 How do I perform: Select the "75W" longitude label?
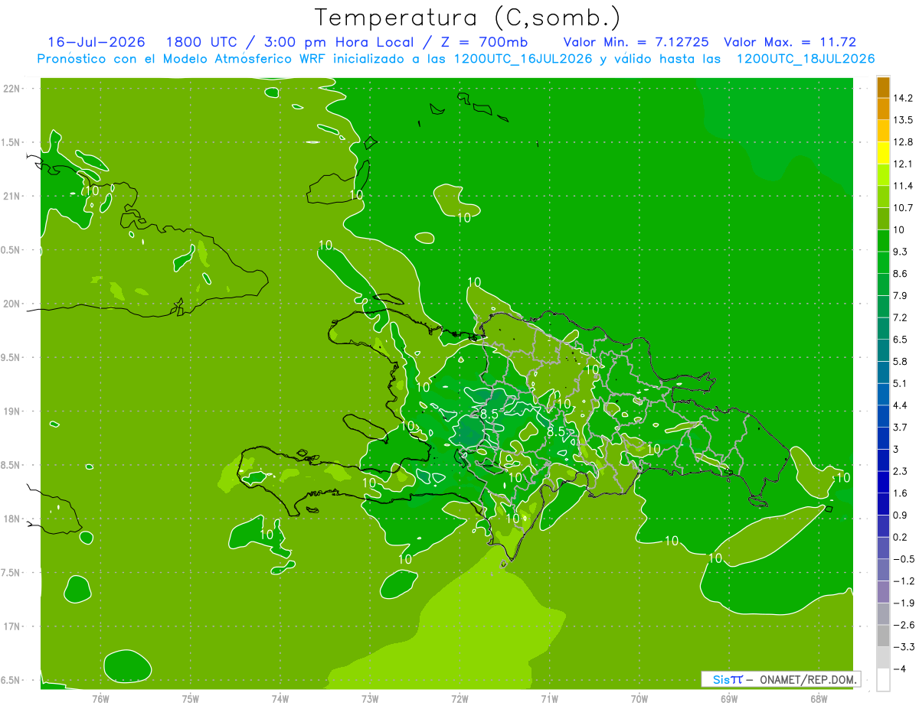click(x=190, y=698)
